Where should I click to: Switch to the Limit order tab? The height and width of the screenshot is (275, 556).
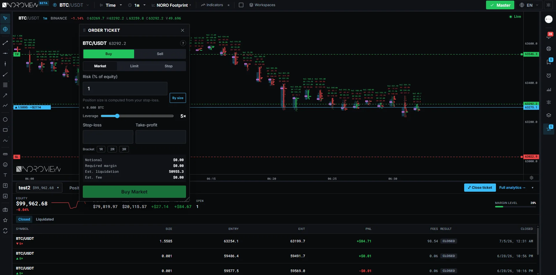tap(134, 66)
